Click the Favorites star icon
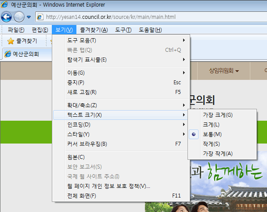This screenshot has width=267, height=212. (11, 41)
